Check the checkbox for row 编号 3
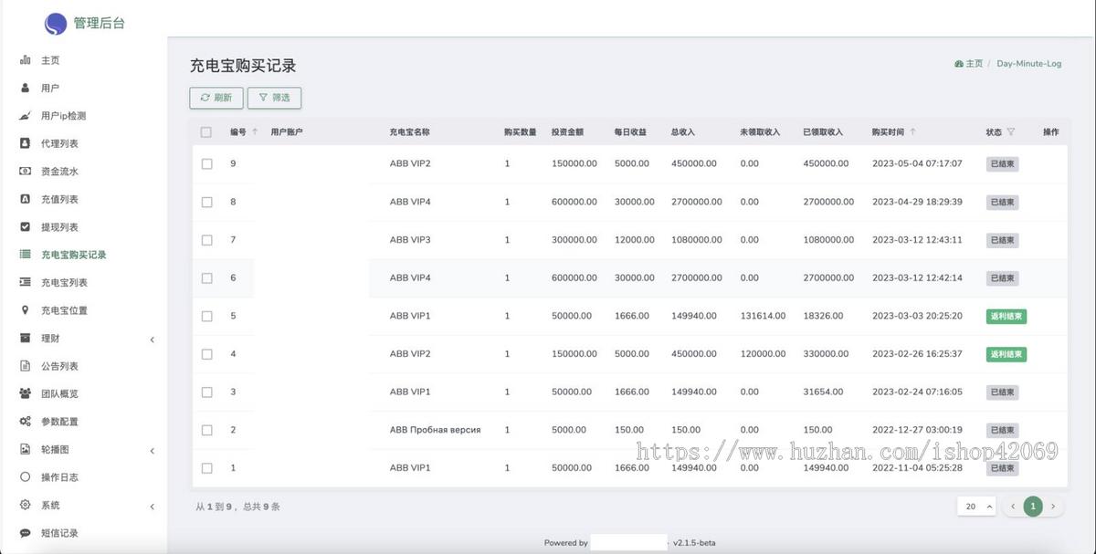The width and height of the screenshot is (1096, 554). point(206,392)
